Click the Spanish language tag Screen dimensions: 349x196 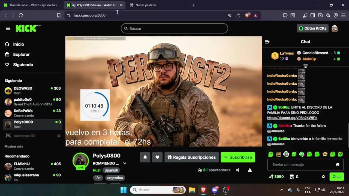[x=111, y=170]
